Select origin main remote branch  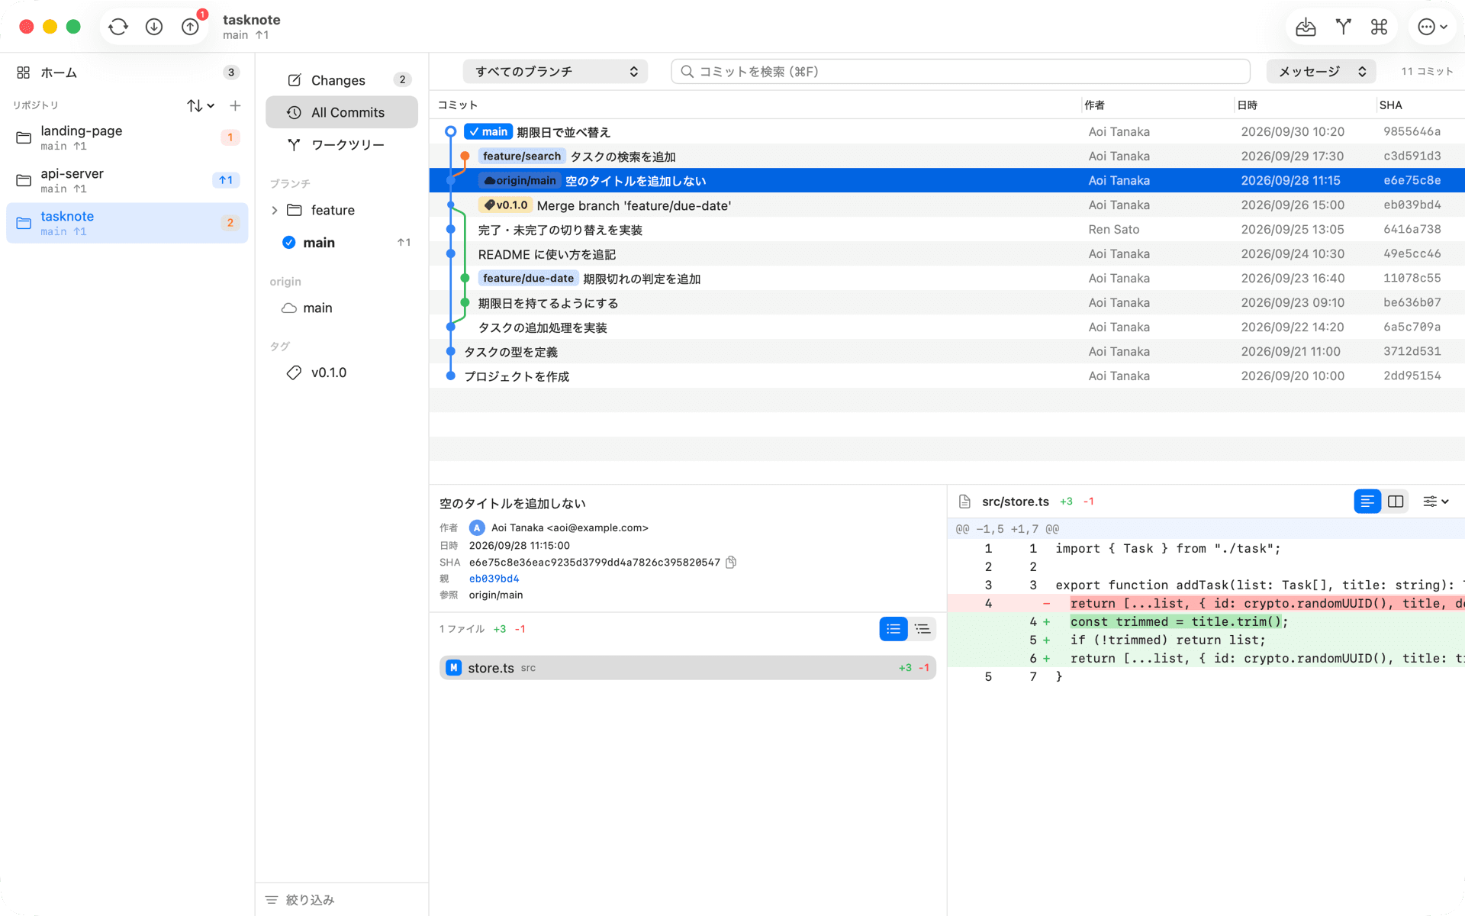tap(341, 308)
